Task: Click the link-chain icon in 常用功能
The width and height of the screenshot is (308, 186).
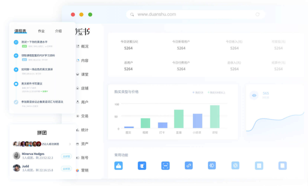Action: [189, 166]
